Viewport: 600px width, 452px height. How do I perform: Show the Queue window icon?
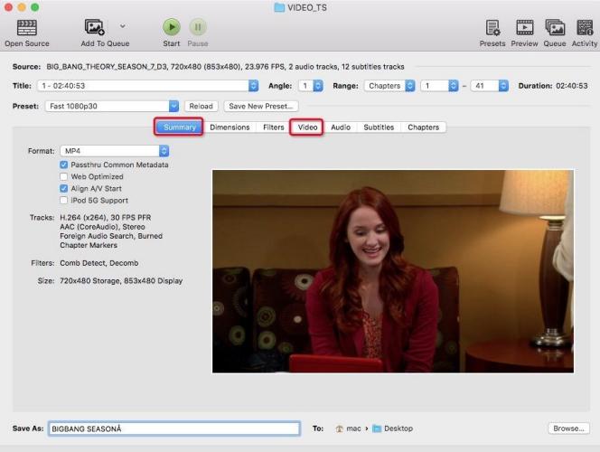554,27
